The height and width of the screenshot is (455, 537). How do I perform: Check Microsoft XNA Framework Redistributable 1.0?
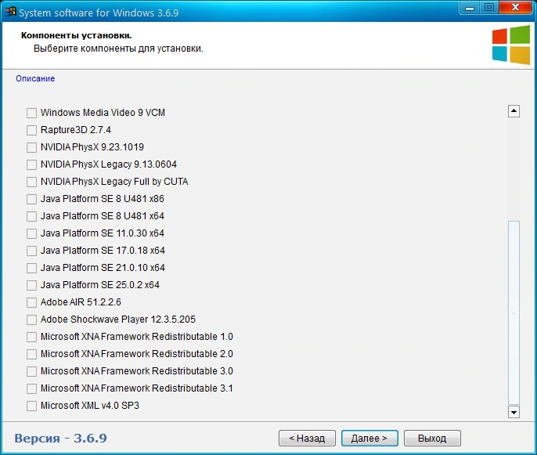point(31,337)
